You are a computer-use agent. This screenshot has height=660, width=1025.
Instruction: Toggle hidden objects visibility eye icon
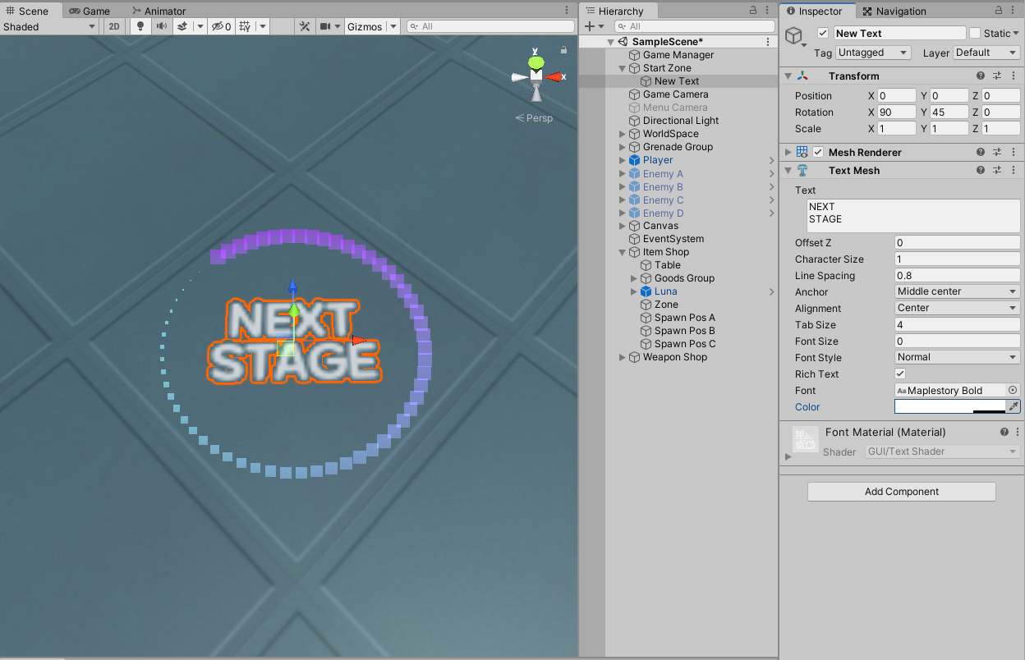[x=221, y=26]
